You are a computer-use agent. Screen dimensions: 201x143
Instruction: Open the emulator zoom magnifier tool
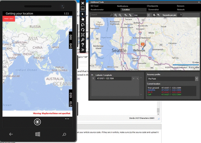(83, 40)
